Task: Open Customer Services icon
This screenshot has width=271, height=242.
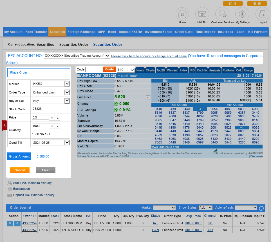Action: (222, 14)
